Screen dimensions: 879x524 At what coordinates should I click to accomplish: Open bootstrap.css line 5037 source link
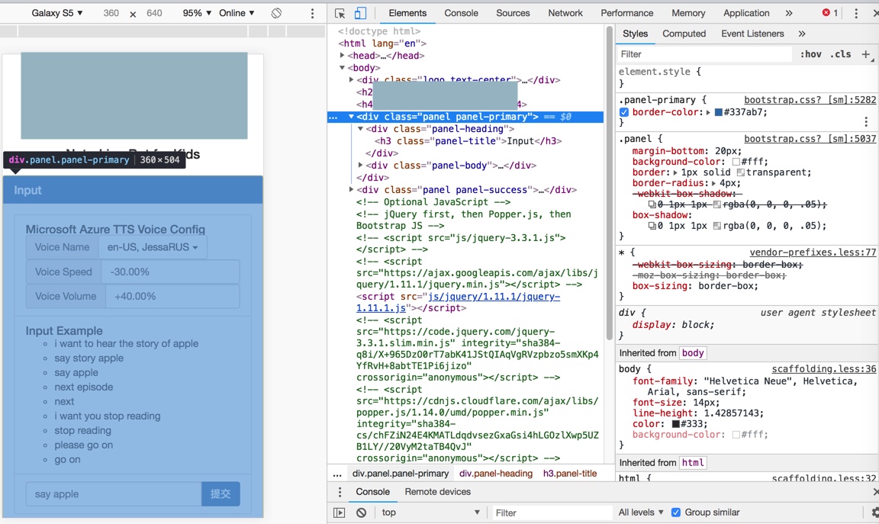click(810, 138)
